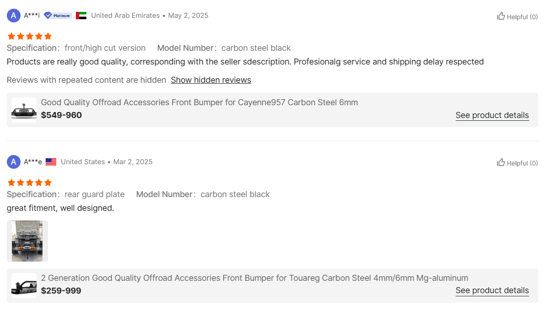See product details for Cayenne957 bumper
This screenshot has height=316, width=547.
[x=492, y=115]
